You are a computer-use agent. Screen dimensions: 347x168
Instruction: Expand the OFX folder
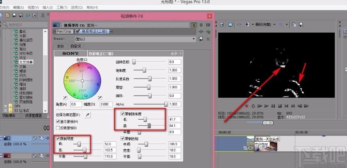tap(6, 106)
